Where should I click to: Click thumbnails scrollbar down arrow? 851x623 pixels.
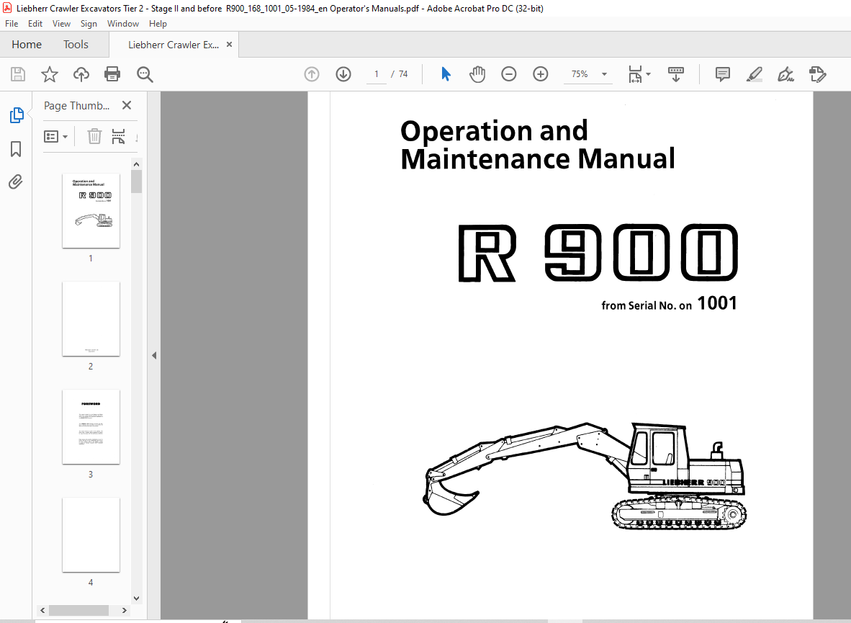pos(137,598)
